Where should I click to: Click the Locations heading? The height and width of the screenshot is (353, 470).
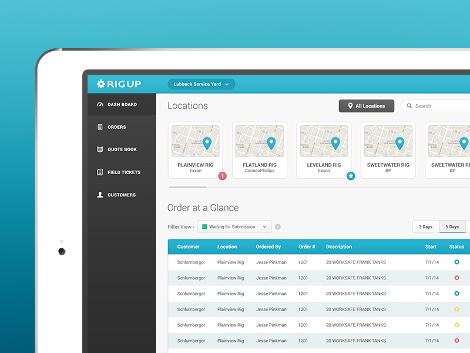(x=187, y=105)
